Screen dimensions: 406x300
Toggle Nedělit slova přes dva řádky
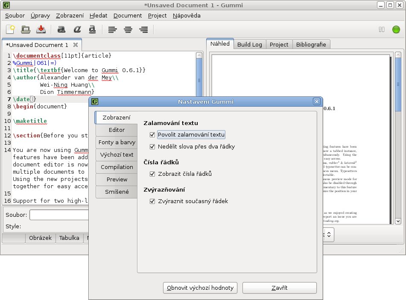(152, 147)
